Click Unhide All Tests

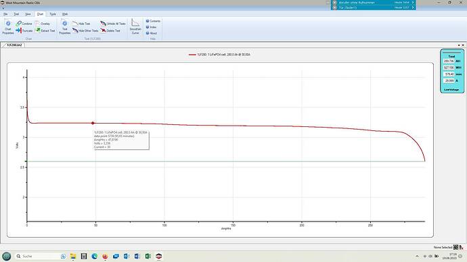113,24
